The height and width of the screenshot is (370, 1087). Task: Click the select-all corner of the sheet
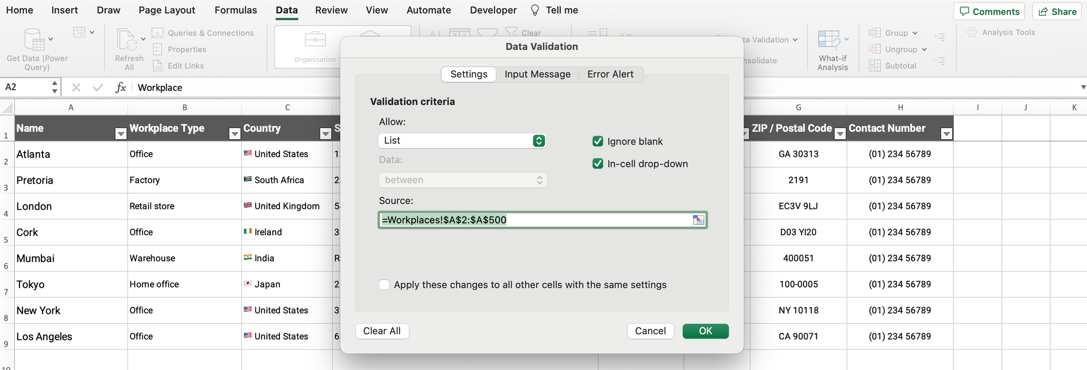tap(7, 108)
